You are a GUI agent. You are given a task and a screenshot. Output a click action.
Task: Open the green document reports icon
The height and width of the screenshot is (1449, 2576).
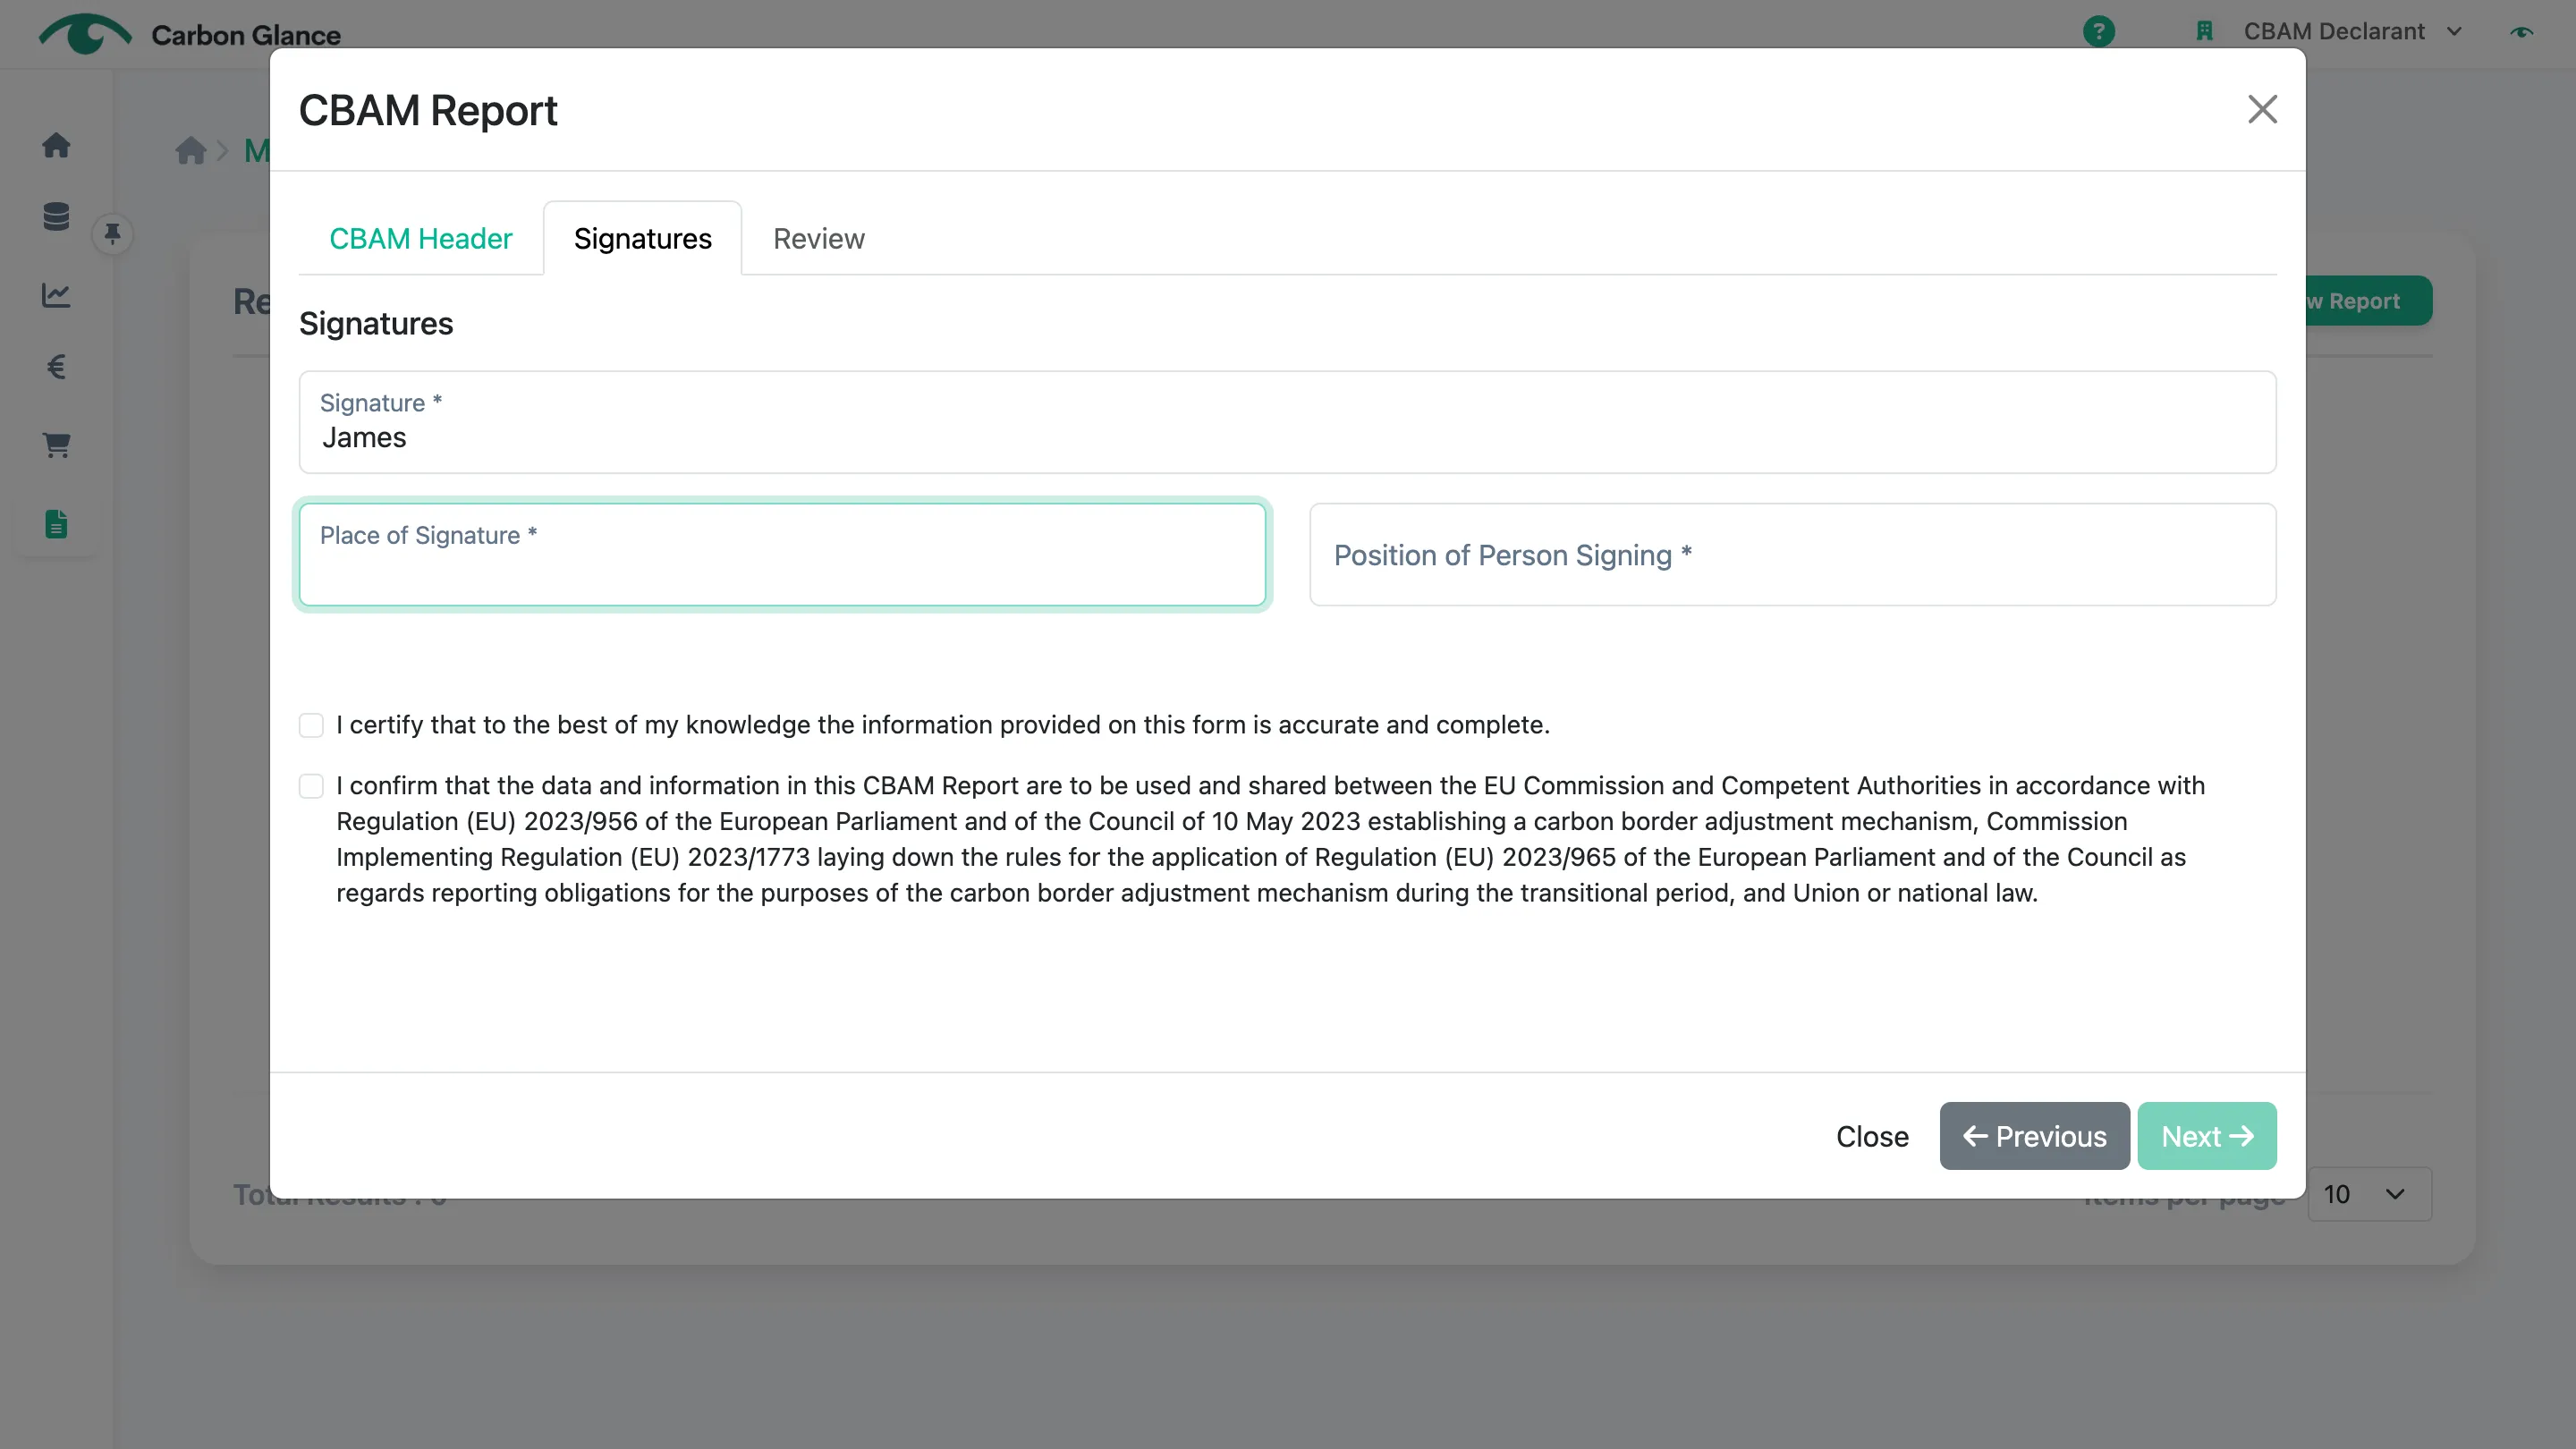[x=56, y=524]
